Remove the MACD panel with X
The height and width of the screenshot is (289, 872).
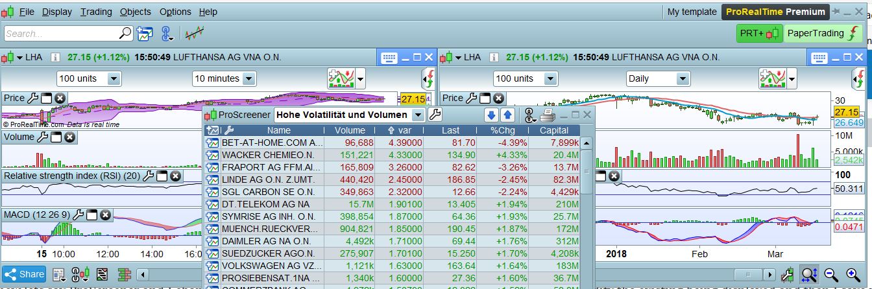[x=105, y=214]
